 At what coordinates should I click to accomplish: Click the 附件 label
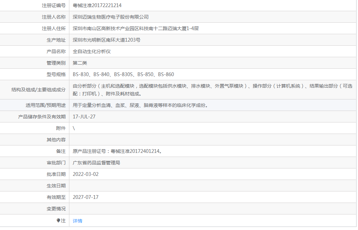tap(61, 128)
